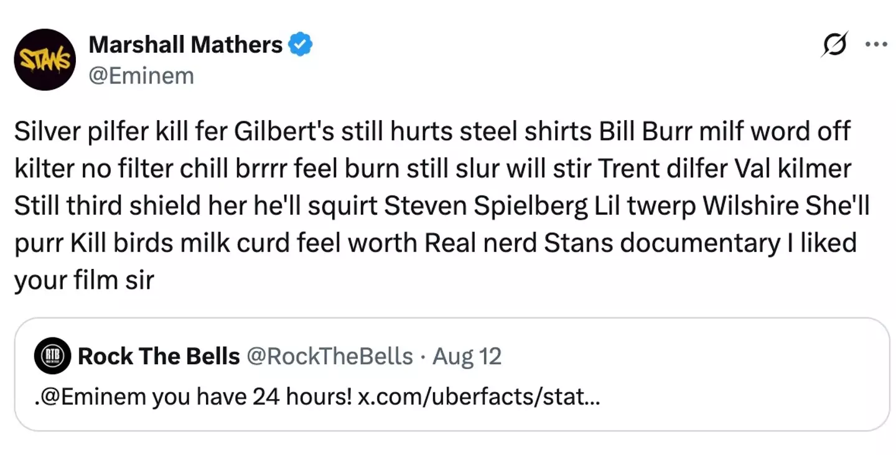Click the STANS profile avatar
Viewport: 896px width, 455px height.
coord(45,60)
